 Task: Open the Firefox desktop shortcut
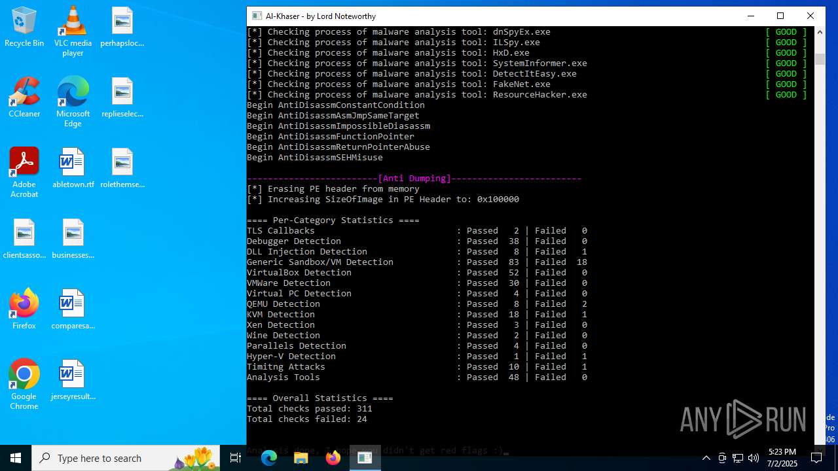(x=24, y=310)
